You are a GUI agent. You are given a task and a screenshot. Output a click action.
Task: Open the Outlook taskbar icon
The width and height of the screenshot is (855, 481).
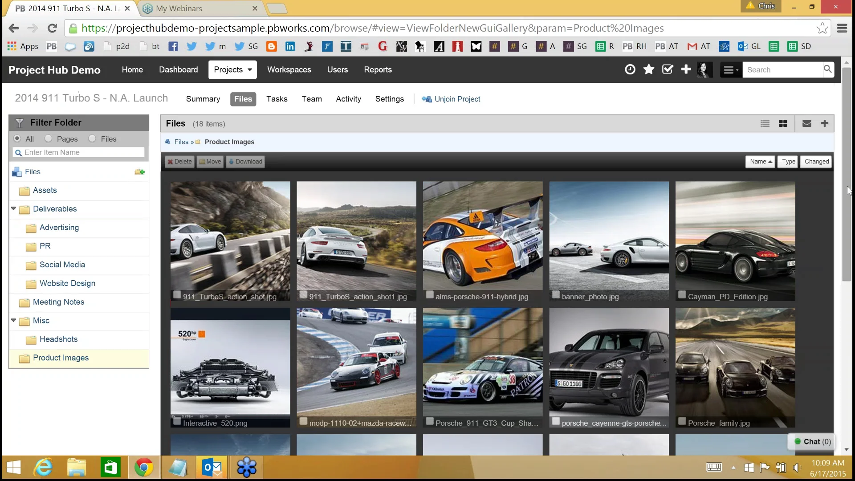pos(212,468)
